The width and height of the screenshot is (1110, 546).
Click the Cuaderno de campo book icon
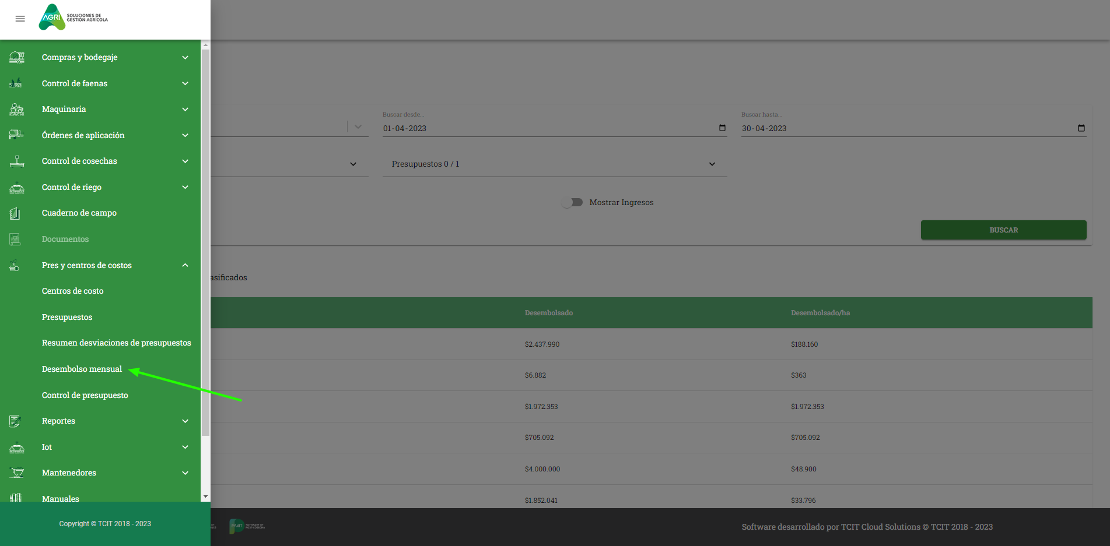pos(15,213)
